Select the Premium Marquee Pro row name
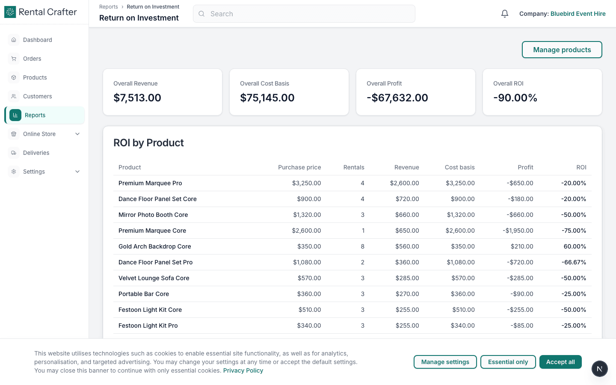616x385 pixels. [150, 183]
